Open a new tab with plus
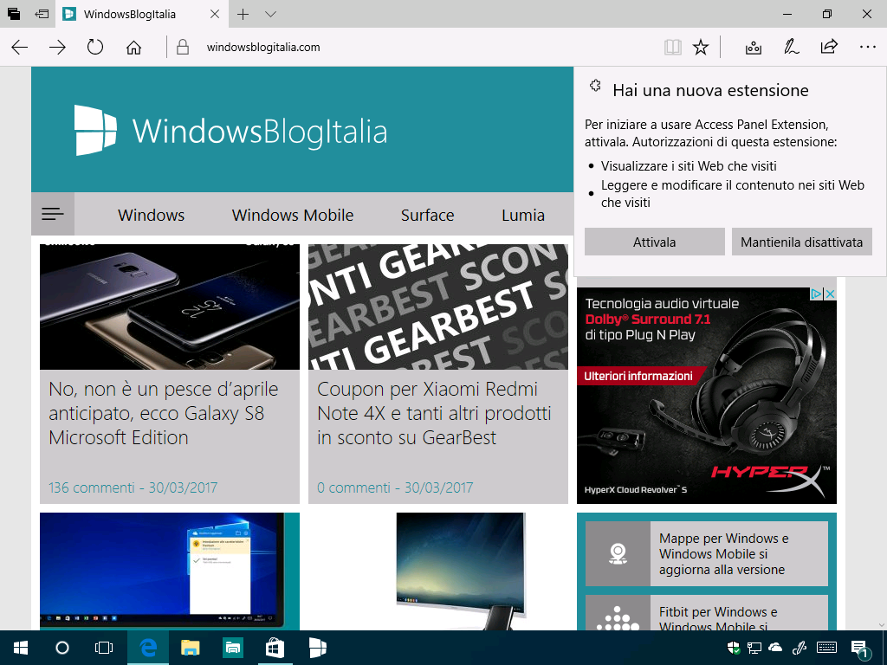 point(243,14)
